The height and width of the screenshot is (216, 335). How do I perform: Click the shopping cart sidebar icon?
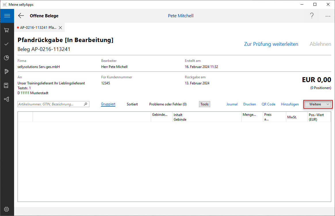tap(7, 30)
